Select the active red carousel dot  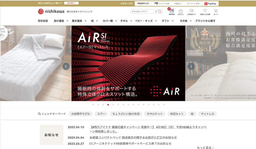[x=108, y=105]
